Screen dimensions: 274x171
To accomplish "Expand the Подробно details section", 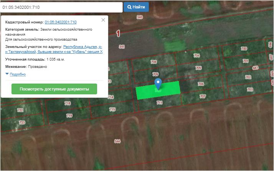I will coord(17,74).
